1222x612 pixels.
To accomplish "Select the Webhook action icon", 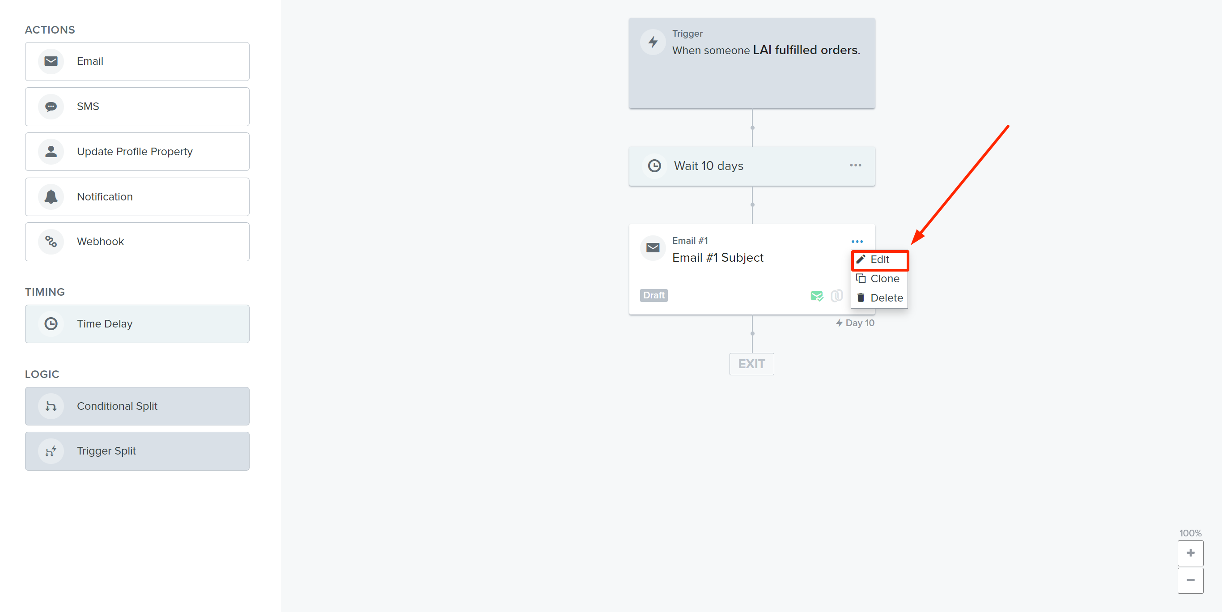I will point(51,242).
